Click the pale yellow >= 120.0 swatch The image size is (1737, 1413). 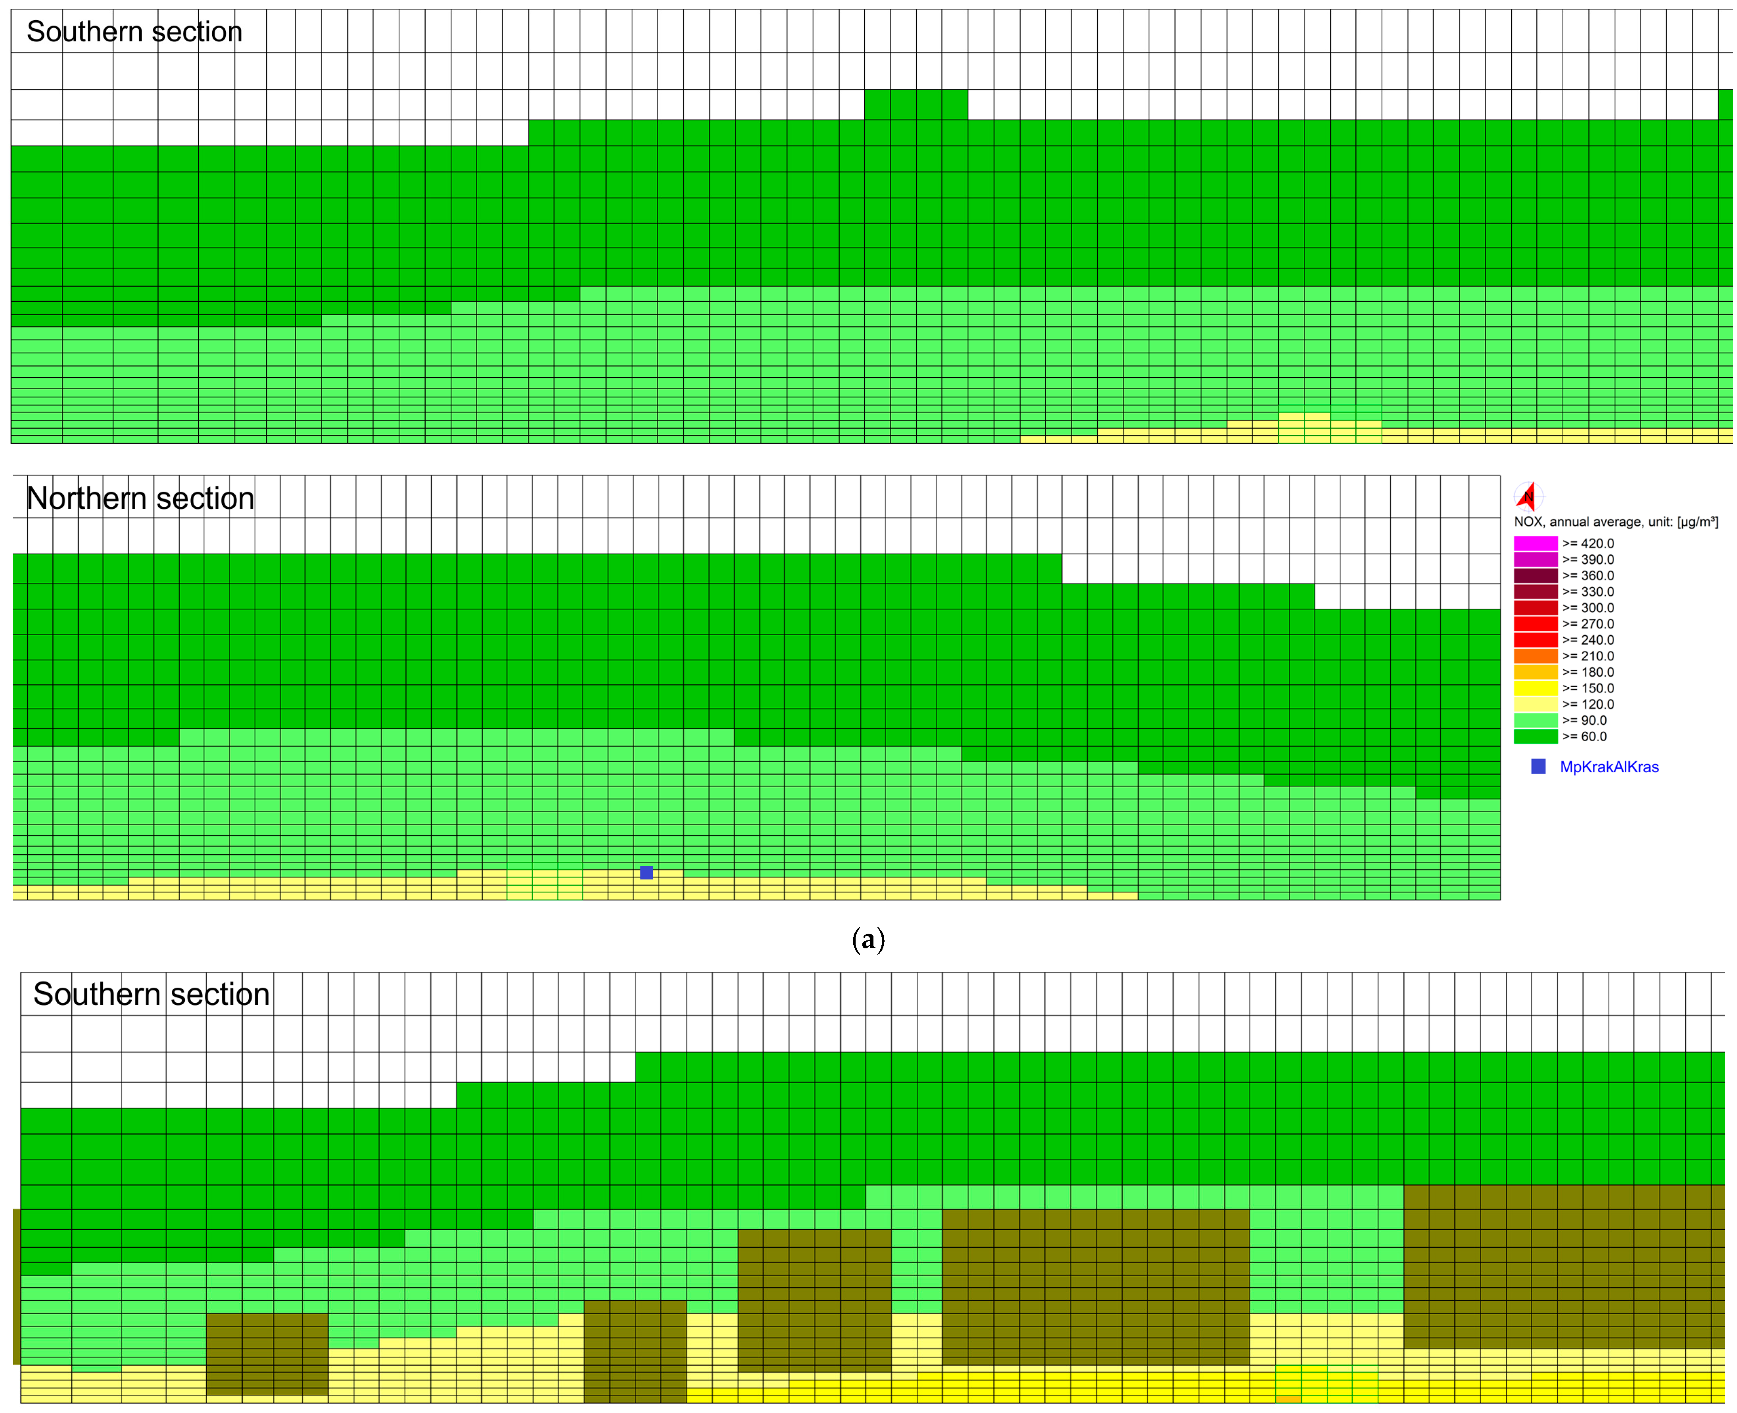[1535, 704]
